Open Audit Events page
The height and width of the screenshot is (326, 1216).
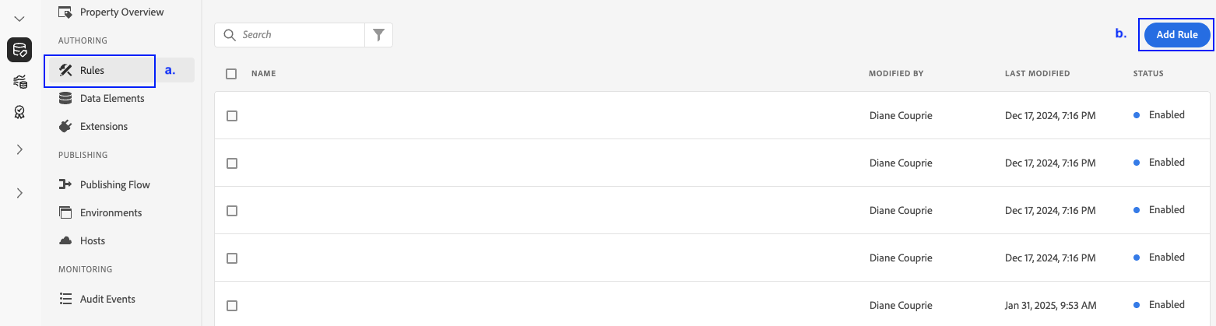[x=107, y=300]
